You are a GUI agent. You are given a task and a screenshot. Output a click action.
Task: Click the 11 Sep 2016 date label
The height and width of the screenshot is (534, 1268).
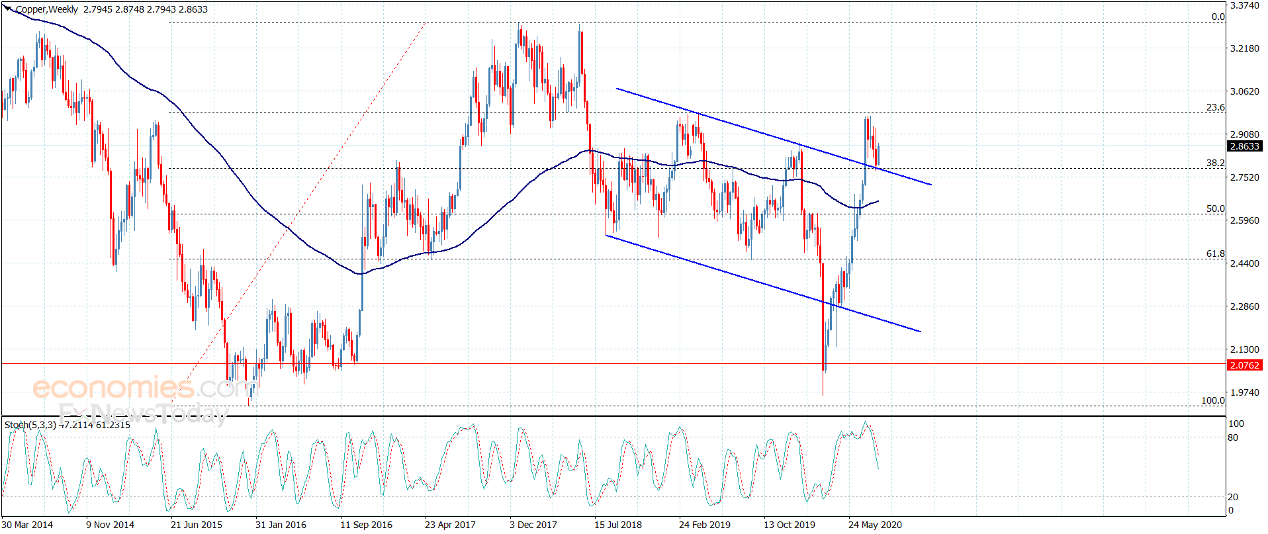click(x=366, y=525)
